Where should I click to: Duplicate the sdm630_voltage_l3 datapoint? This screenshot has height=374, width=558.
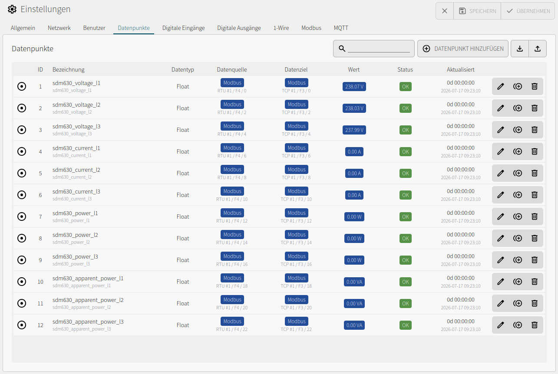(x=517, y=130)
